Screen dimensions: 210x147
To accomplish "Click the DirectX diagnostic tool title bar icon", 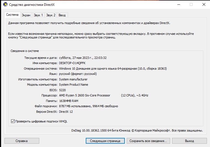I will point(5,4).
